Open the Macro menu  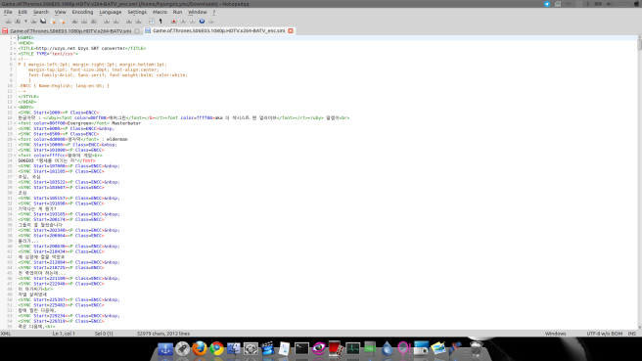pos(160,13)
